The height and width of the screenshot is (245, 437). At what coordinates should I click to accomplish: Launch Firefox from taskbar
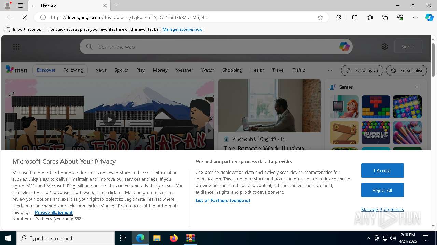174,238
